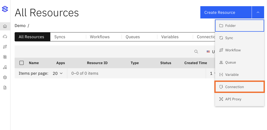267x130 pixels.
Task: Switch to the Syncs tab
Action: pos(60,37)
